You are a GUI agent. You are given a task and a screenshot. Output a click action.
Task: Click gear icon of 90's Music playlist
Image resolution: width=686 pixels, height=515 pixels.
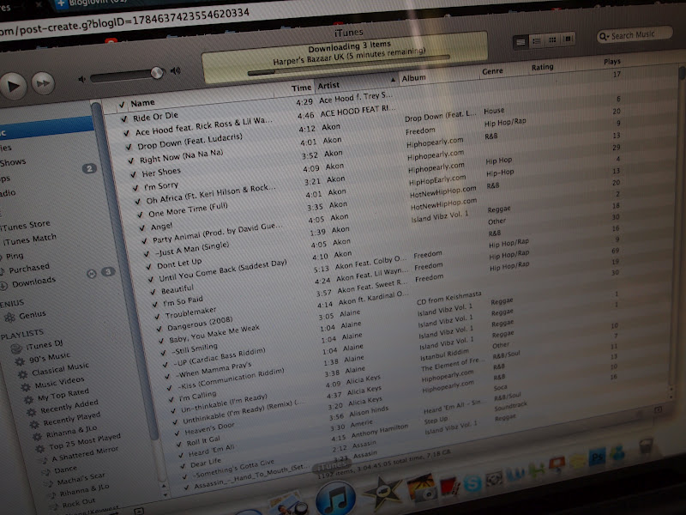point(20,361)
